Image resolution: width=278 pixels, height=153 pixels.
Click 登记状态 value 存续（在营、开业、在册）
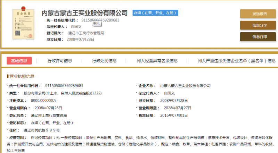coord(52,123)
